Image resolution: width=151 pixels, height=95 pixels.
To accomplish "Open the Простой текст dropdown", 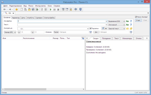I will coord(117,28).
